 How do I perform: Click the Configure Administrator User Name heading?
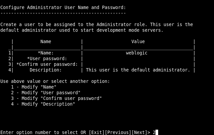point(63,7)
